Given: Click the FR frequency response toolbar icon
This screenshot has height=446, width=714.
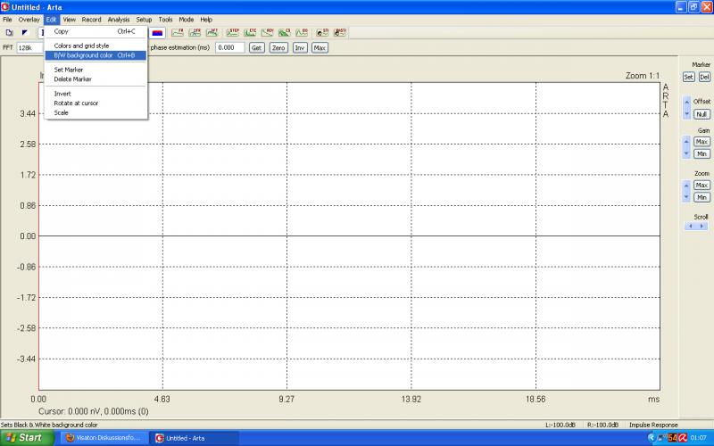Looking at the screenshot, I should pos(177,32).
